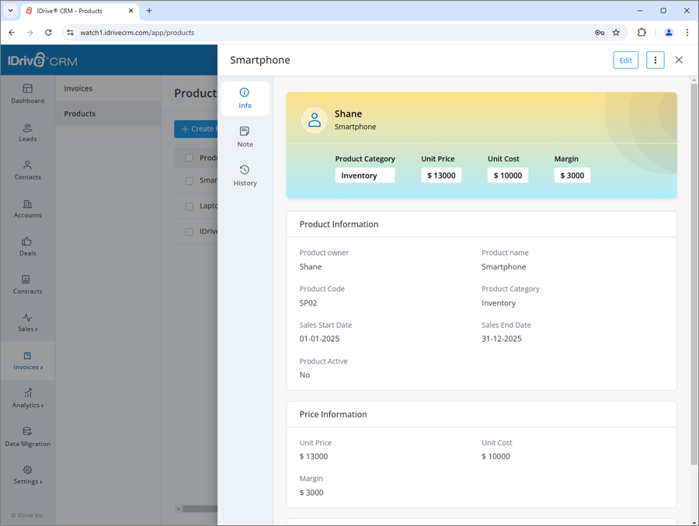Expand the Analytics submenu
The width and height of the screenshot is (699, 526).
27,399
